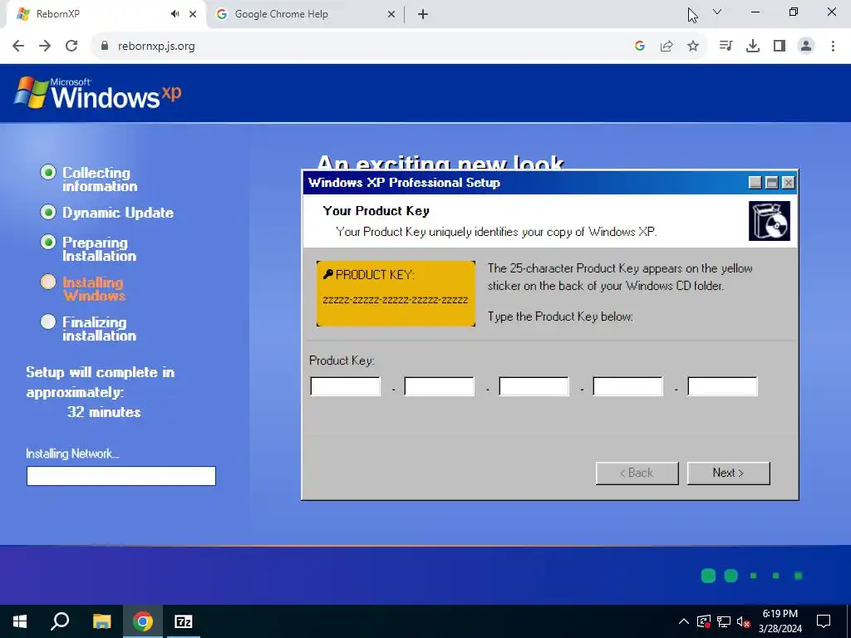Image resolution: width=851 pixels, height=638 pixels.
Task: Click the network icon in system tray
Action: (724, 621)
